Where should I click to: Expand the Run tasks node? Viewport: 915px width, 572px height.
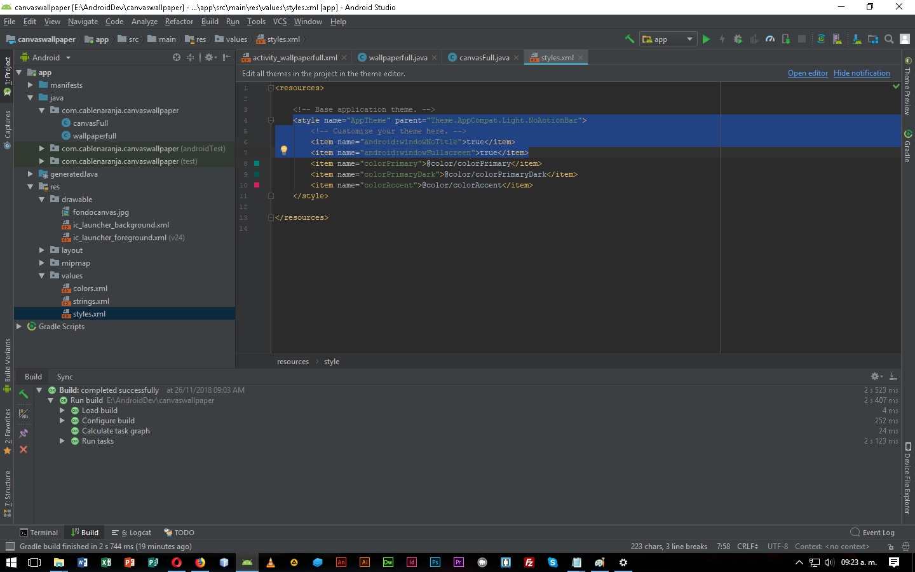[x=62, y=441]
